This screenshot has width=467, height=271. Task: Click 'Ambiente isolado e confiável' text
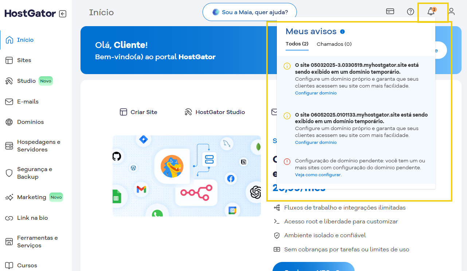tap(325, 235)
